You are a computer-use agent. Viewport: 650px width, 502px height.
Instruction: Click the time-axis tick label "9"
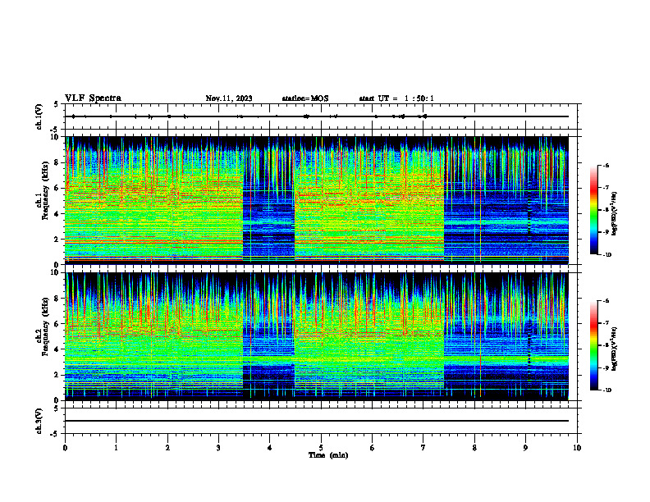pos(525,448)
